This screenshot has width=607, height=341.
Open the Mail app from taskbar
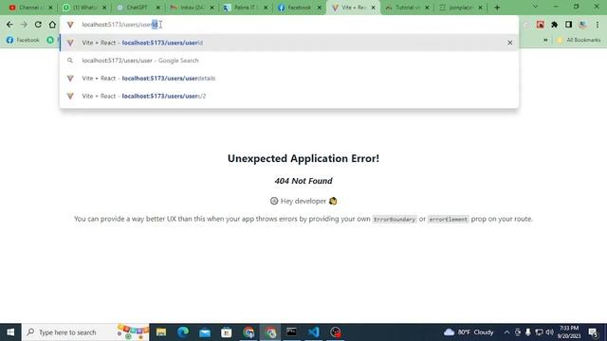point(205,332)
